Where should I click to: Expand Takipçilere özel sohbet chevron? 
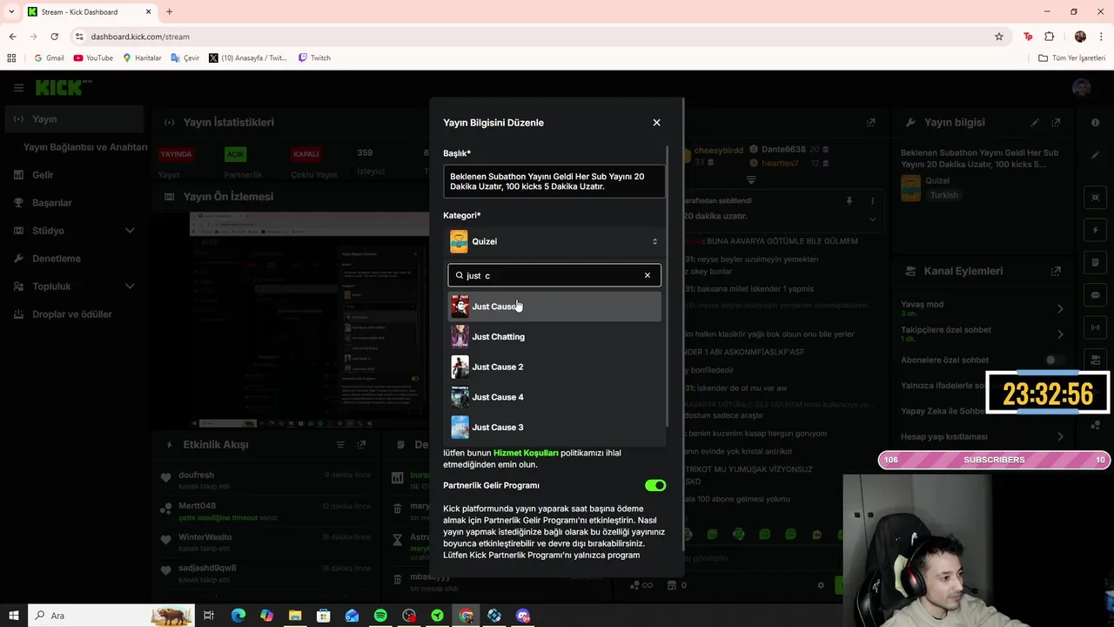1060,334
